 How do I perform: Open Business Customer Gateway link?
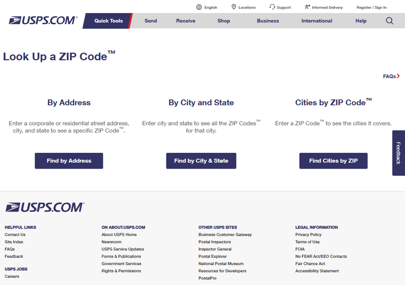click(225, 234)
